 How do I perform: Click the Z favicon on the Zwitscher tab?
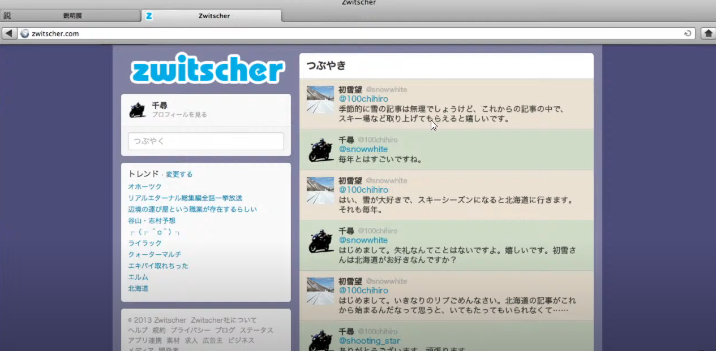[149, 16]
